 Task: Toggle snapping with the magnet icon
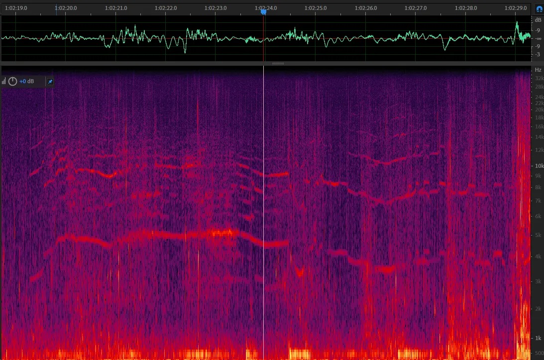[x=539, y=8]
